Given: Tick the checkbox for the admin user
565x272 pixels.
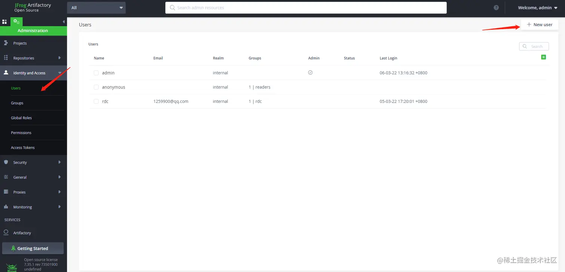Looking at the screenshot, I should coord(96,73).
